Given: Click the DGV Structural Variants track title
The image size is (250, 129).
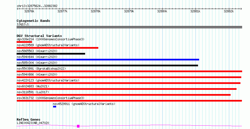Looking at the screenshot, I should (x=39, y=36).
